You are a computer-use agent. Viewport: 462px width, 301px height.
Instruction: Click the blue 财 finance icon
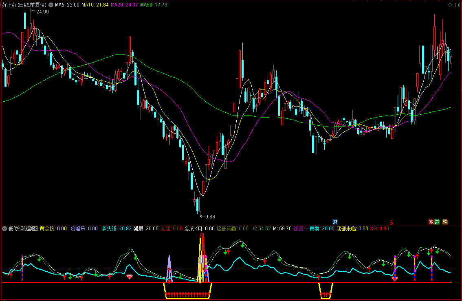(335, 222)
